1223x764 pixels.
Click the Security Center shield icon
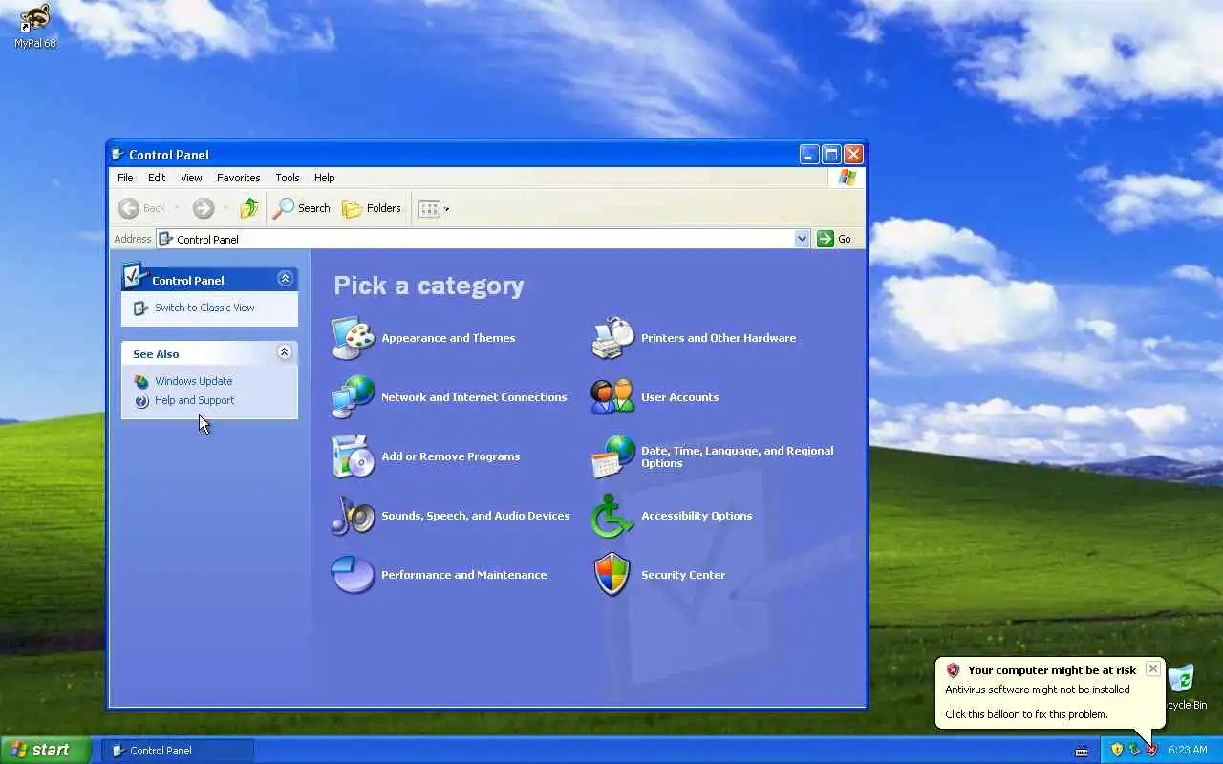click(x=612, y=575)
